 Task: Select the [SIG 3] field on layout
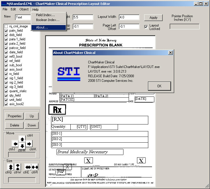coord(100,145)
